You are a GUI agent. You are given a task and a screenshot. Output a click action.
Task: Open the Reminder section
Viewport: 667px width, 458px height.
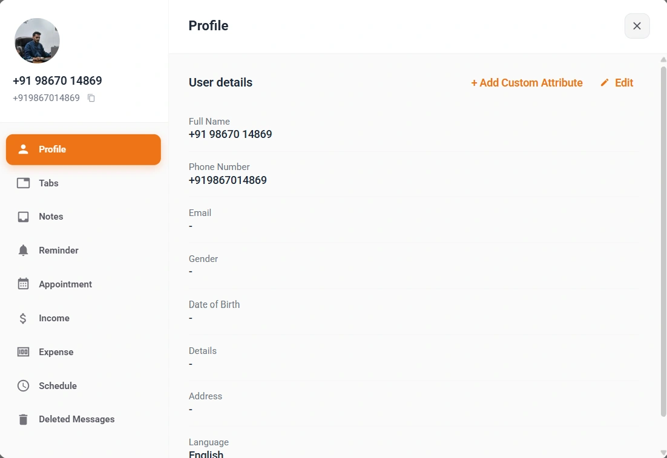tap(84, 250)
